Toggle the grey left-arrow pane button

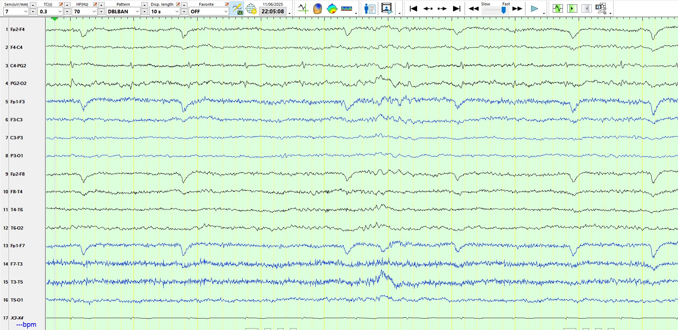point(586,8)
